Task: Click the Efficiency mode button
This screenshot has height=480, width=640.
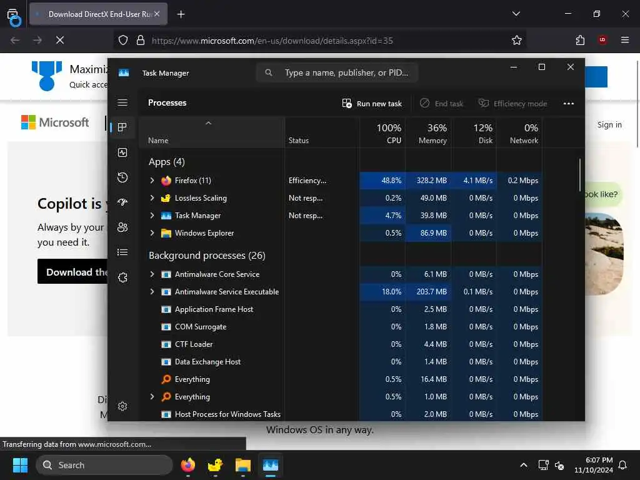Action: [512, 104]
